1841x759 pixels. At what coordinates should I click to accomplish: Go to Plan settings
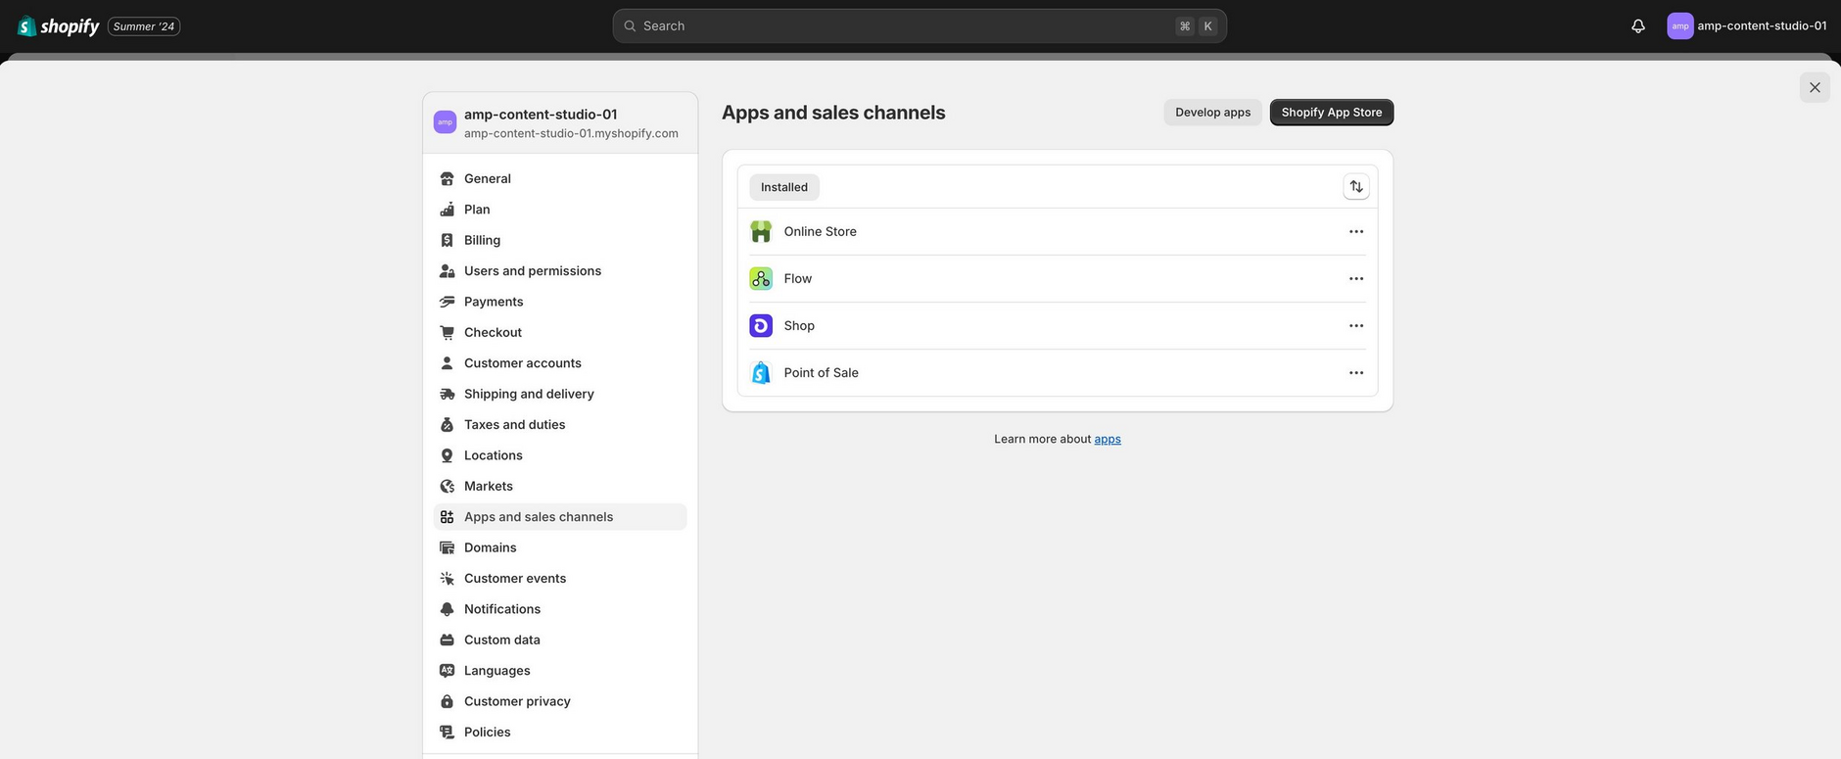(x=560, y=210)
